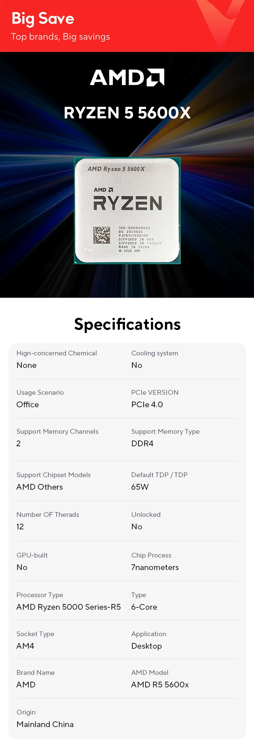Select the AM4 socket type value
The image size is (254, 742).
(25, 646)
